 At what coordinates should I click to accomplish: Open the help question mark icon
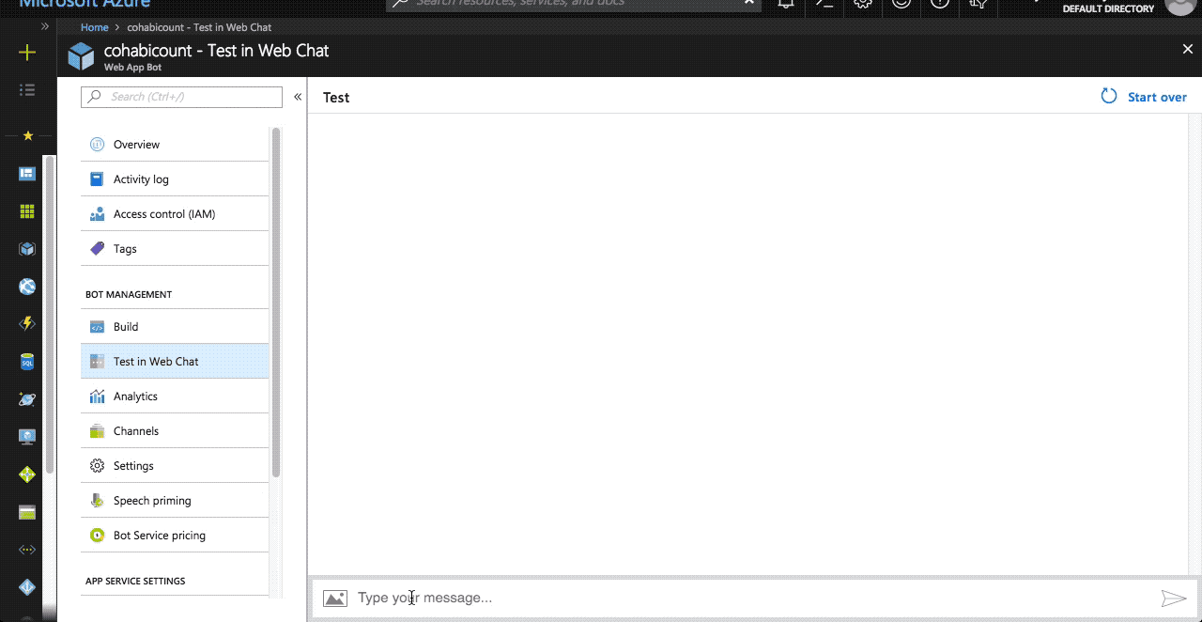[x=940, y=4]
